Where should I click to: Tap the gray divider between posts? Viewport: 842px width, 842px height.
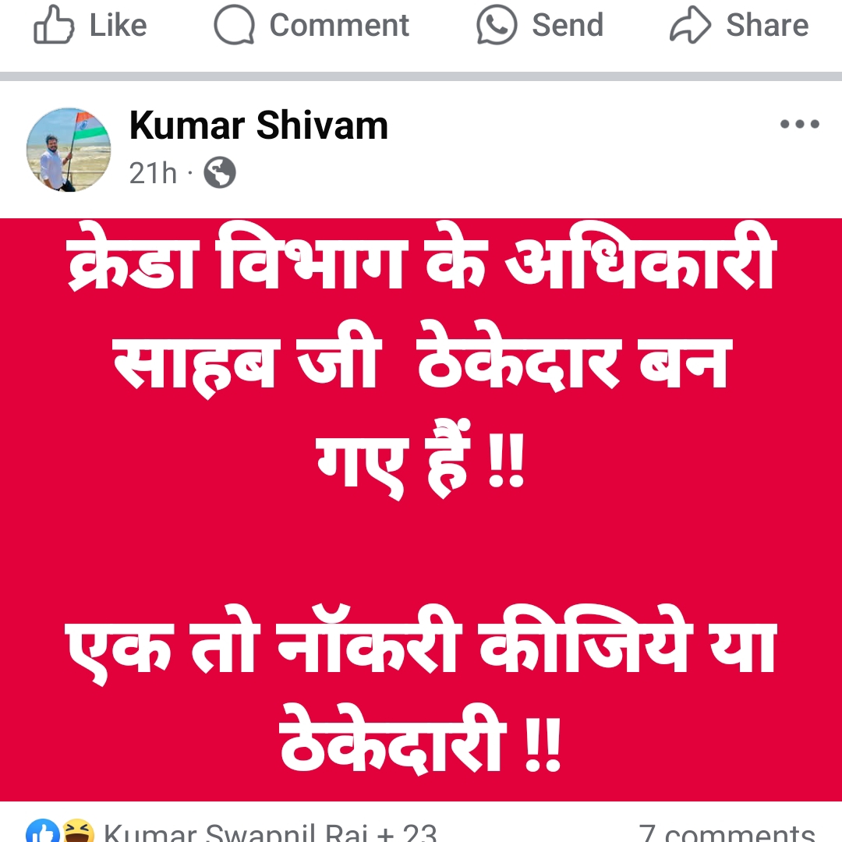pyautogui.click(x=421, y=76)
